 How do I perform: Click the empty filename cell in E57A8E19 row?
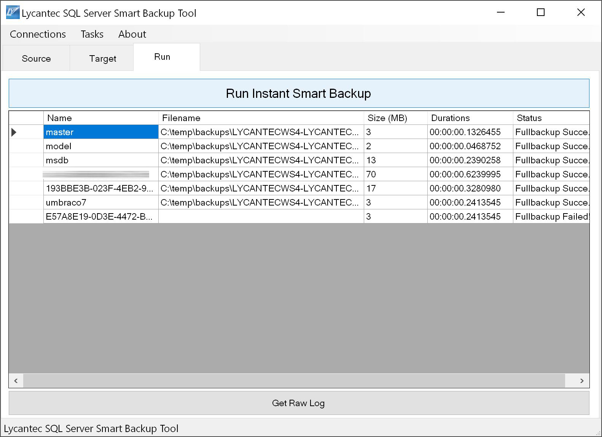click(261, 217)
